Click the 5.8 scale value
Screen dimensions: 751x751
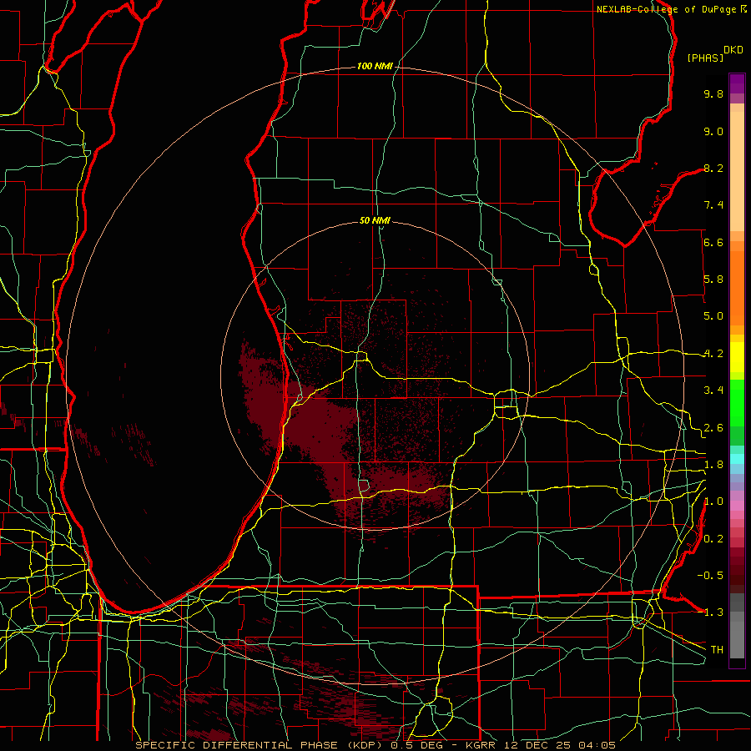(x=713, y=280)
